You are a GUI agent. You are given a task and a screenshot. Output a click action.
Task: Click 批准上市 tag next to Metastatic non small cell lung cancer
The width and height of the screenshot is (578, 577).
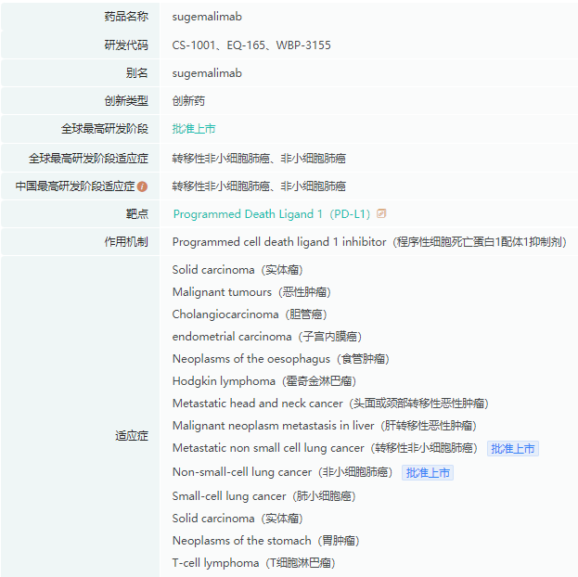pyautogui.click(x=513, y=448)
